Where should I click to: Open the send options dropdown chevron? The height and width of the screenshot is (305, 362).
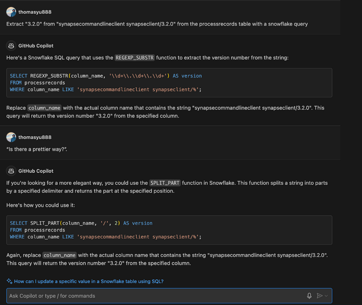click(327, 296)
